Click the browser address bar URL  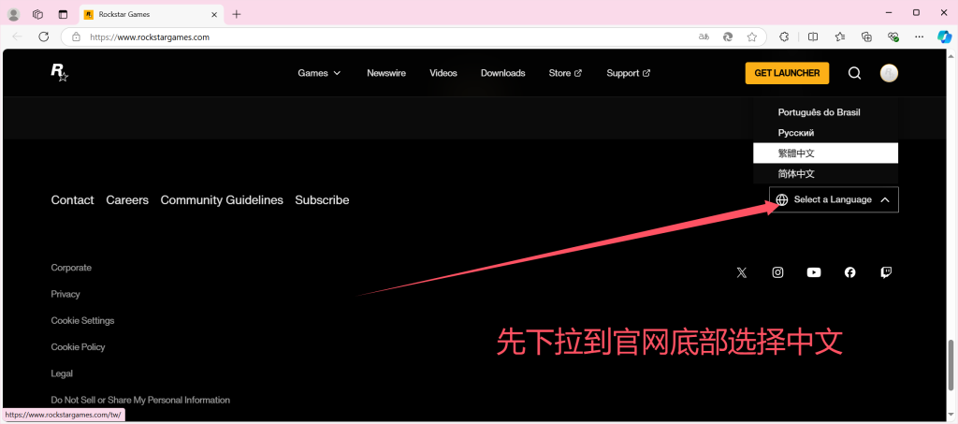tap(150, 37)
